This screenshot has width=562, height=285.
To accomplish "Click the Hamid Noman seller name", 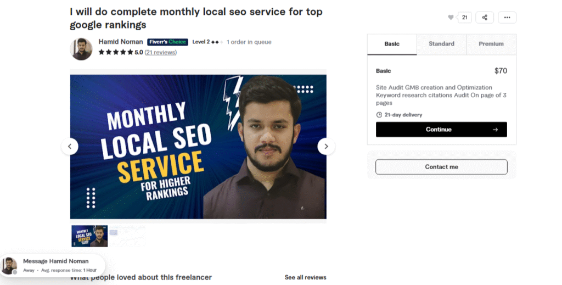I will [x=121, y=42].
